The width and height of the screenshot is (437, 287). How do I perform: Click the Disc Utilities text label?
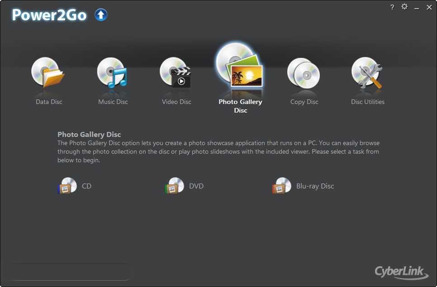[368, 102]
